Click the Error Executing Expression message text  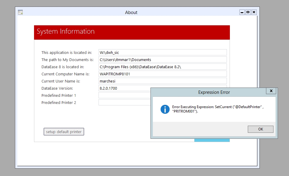[218, 109]
